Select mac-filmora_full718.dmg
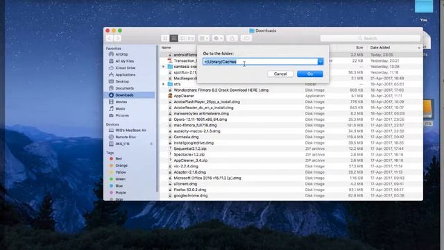The height and width of the screenshot is (250, 444). click(291, 125)
